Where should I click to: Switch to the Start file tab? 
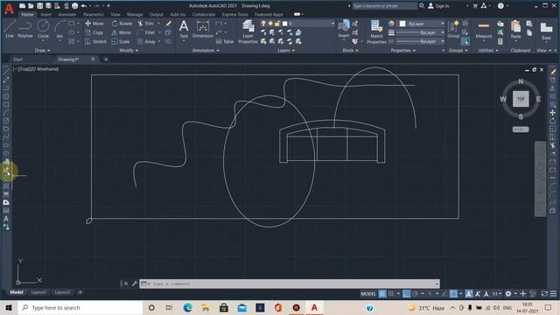pyautogui.click(x=17, y=59)
